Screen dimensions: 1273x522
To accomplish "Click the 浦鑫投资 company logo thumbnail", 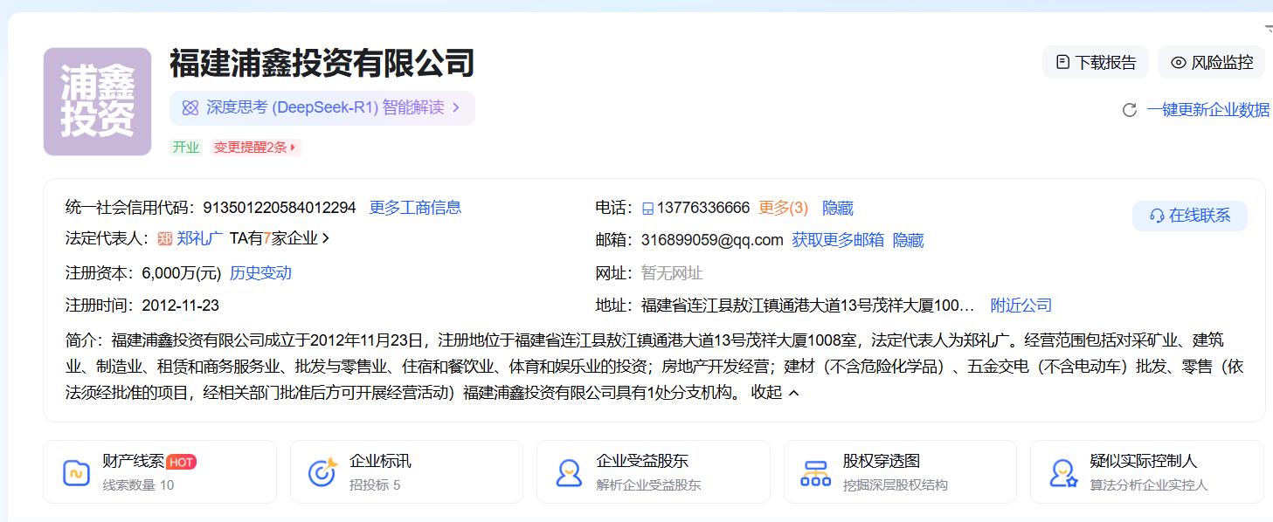I will (x=97, y=102).
